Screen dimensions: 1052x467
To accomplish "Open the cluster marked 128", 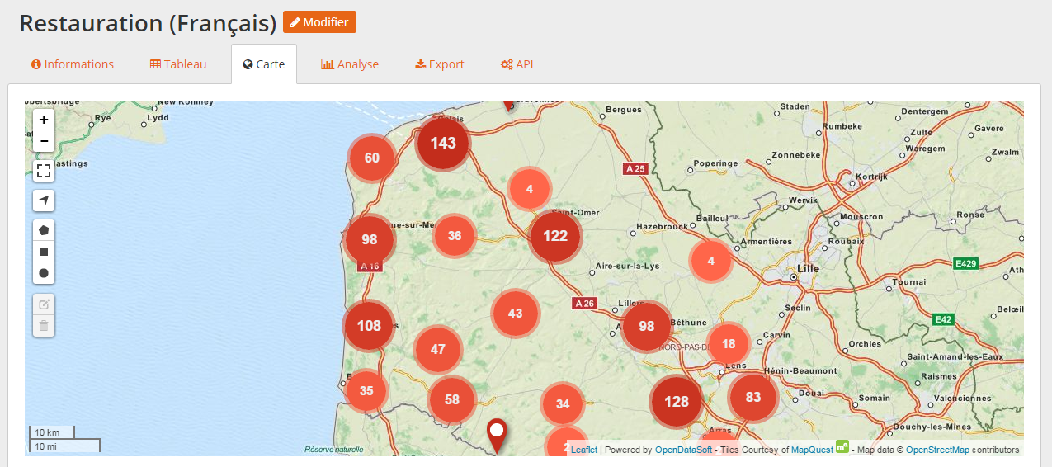I will pos(677,402).
